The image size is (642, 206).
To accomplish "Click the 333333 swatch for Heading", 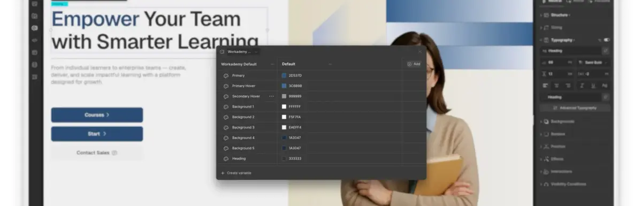I will click(x=284, y=158).
